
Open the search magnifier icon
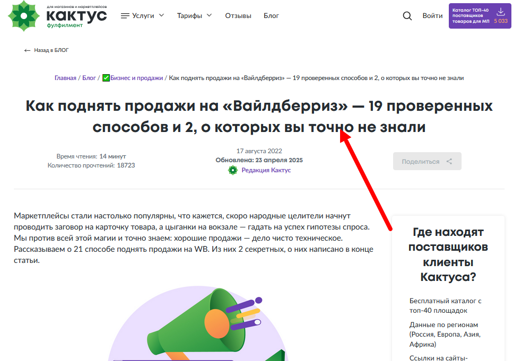click(407, 16)
